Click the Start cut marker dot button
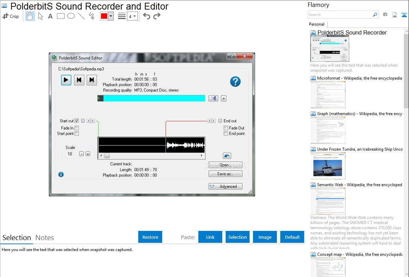Viewport: 409px width, 277px height. click(x=83, y=121)
